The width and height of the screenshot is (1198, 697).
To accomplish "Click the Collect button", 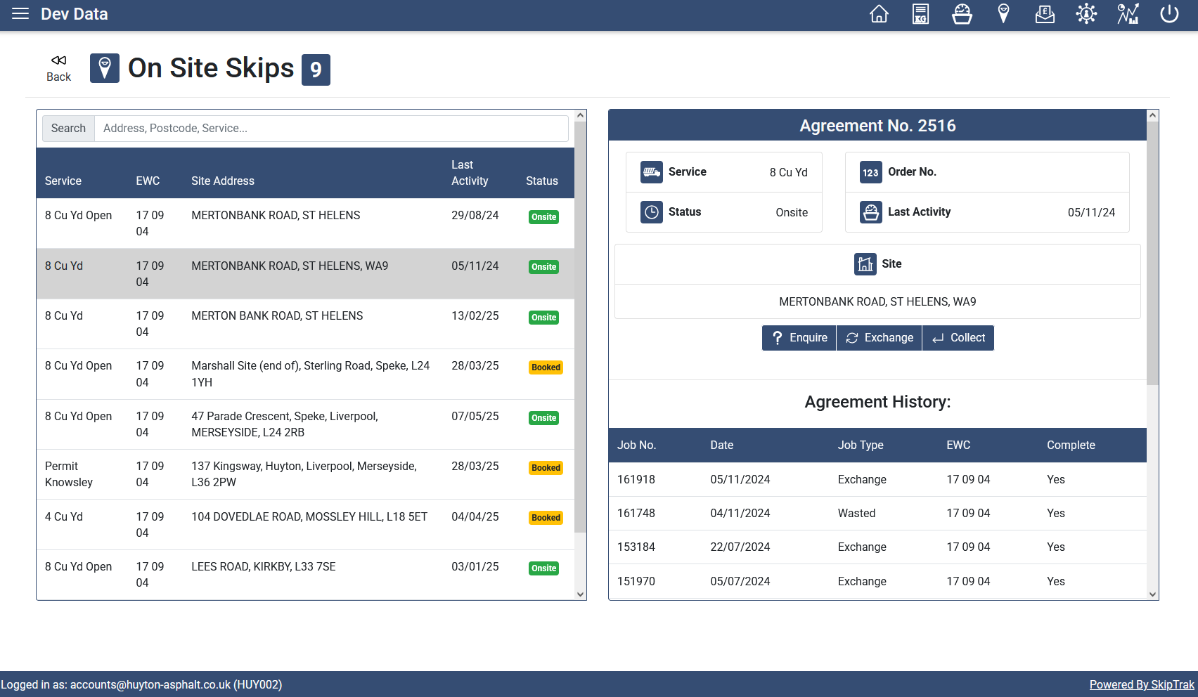I will click(x=958, y=338).
